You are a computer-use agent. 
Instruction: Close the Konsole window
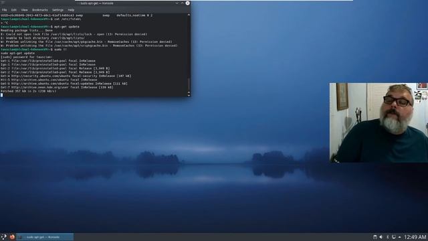tap(187, 3)
